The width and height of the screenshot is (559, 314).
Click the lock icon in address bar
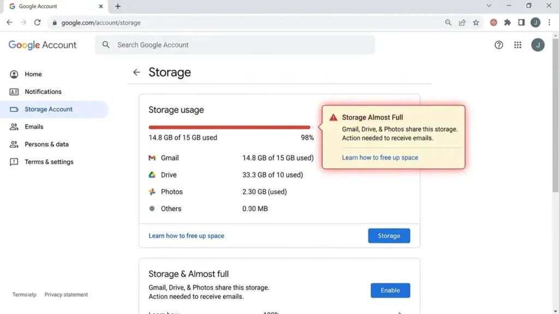pos(55,23)
